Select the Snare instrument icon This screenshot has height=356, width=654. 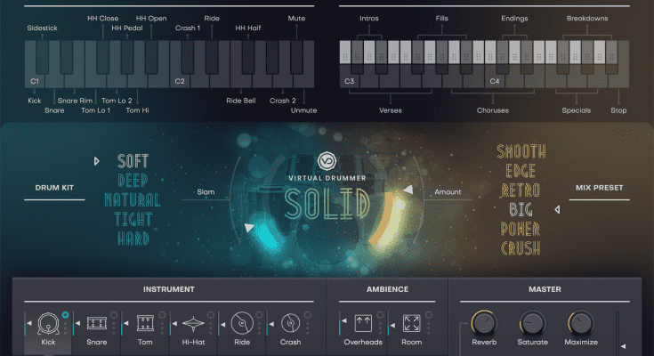tap(95, 323)
